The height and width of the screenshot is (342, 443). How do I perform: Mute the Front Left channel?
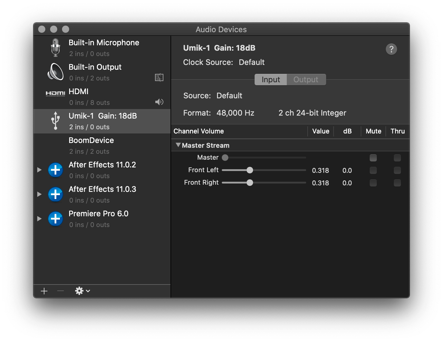tap(373, 170)
